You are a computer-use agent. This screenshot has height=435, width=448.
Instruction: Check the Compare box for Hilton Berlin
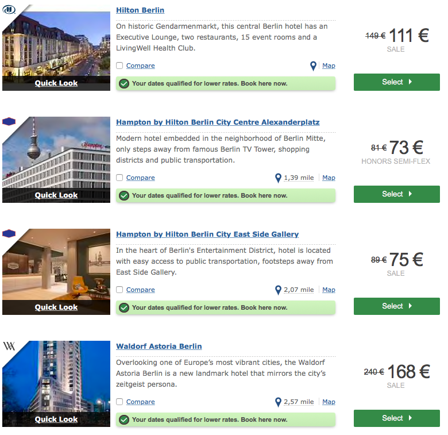pos(119,66)
